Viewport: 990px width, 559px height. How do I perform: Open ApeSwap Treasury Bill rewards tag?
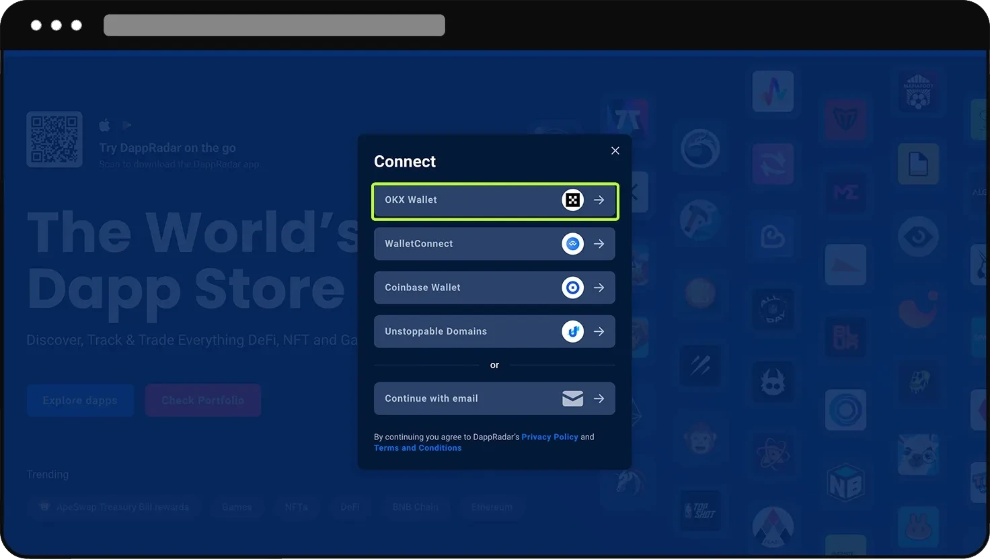pyautogui.click(x=114, y=507)
